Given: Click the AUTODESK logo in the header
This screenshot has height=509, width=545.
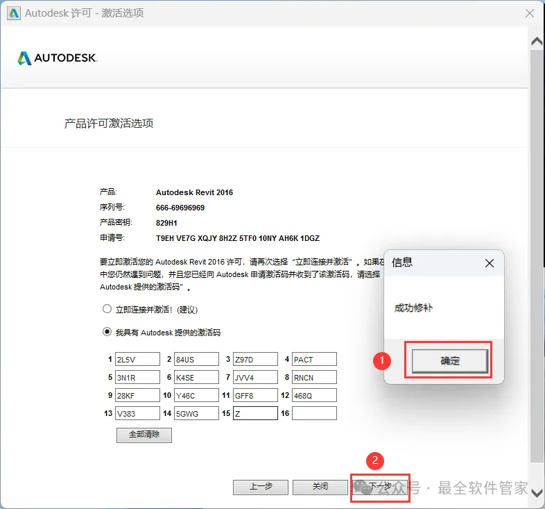Looking at the screenshot, I should (x=58, y=58).
